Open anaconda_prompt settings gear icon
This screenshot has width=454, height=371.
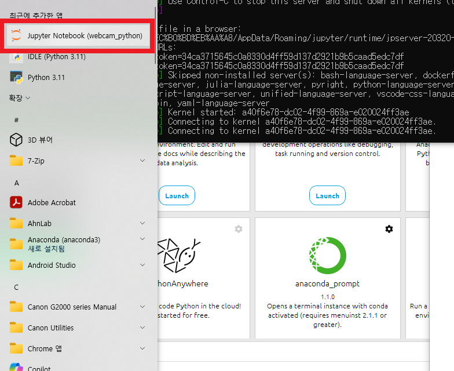click(x=389, y=229)
